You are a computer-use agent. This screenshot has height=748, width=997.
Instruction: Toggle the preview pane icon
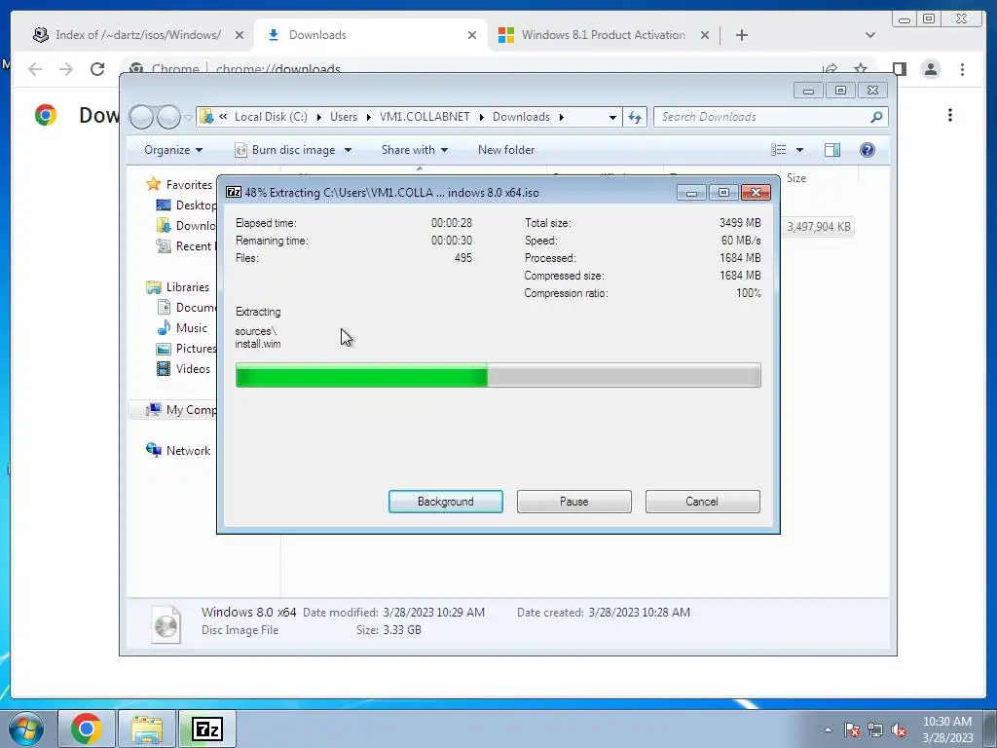coord(831,150)
